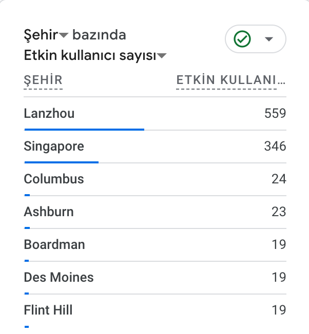Image resolution: width=309 pixels, height=334 pixels.
Task: Click the green checkmark status icon
Action: coord(242,39)
